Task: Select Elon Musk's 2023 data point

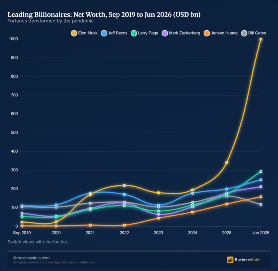Action: point(159,193)
